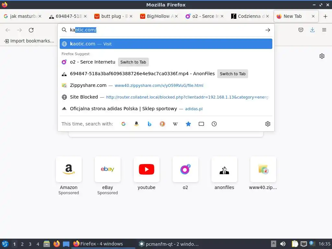The image size is (332, 249).
Task: Open the Zippyshare.com suggestion
Action: 166,85
